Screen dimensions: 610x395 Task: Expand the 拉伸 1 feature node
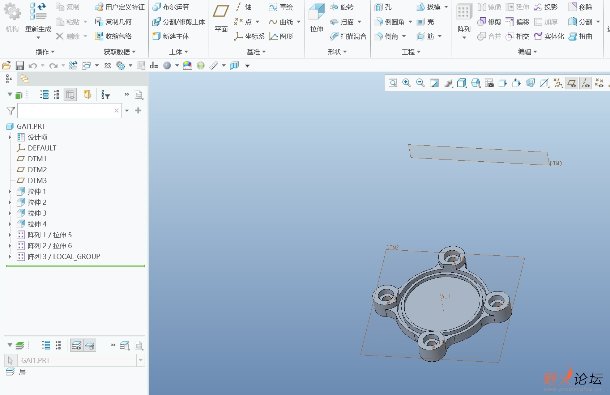coord(10,191)
